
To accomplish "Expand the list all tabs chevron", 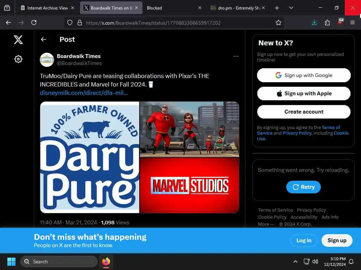I will pos(291,8).
